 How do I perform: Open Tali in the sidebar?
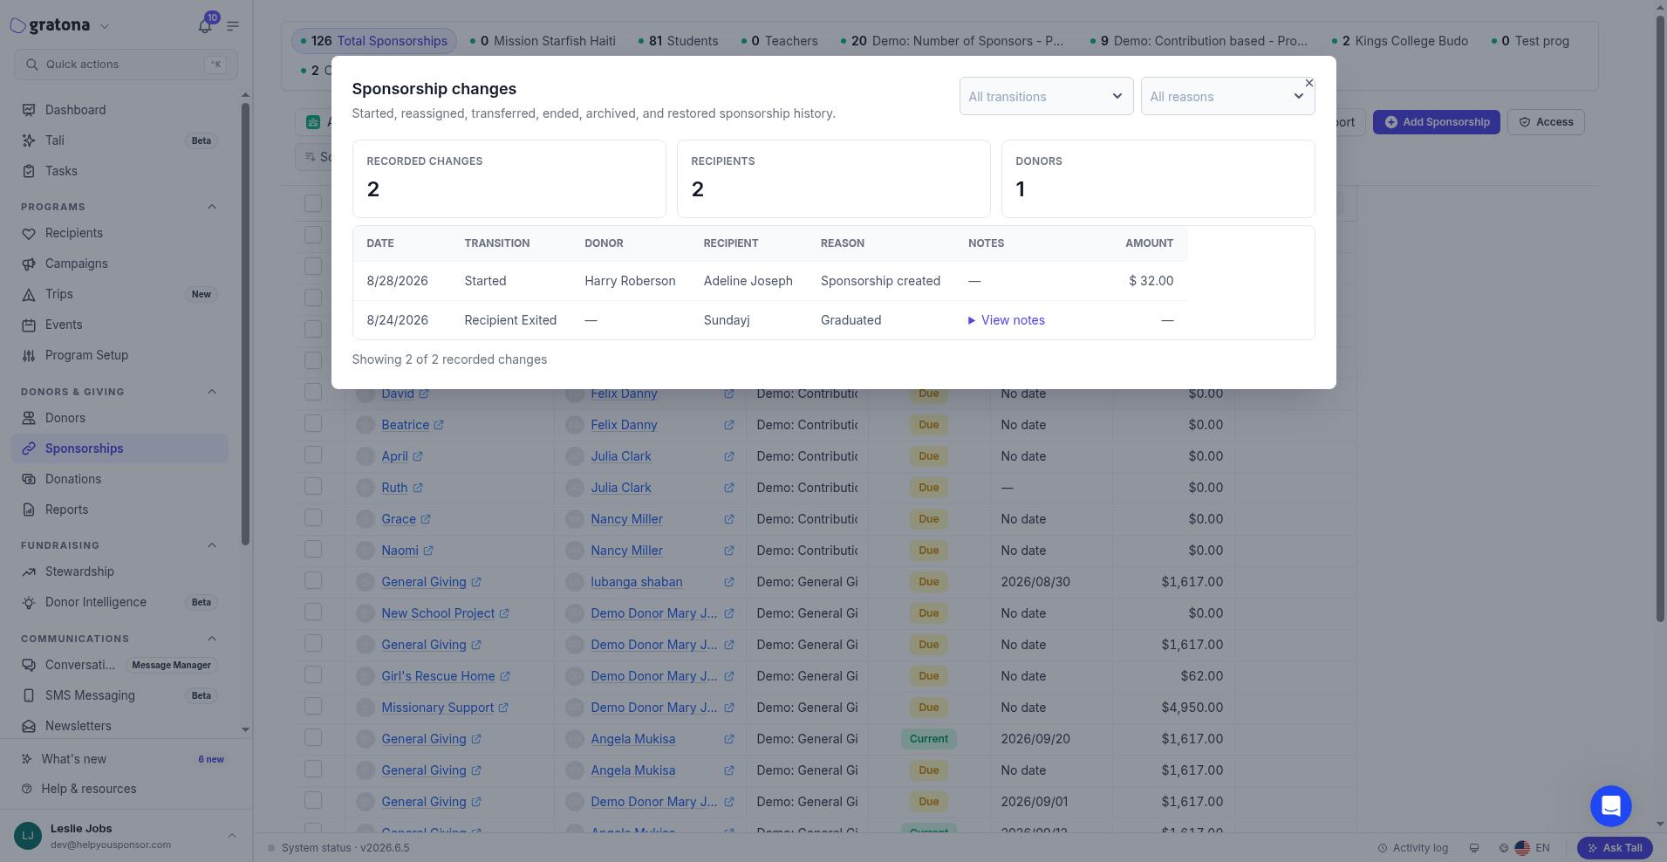coord(120,140)
